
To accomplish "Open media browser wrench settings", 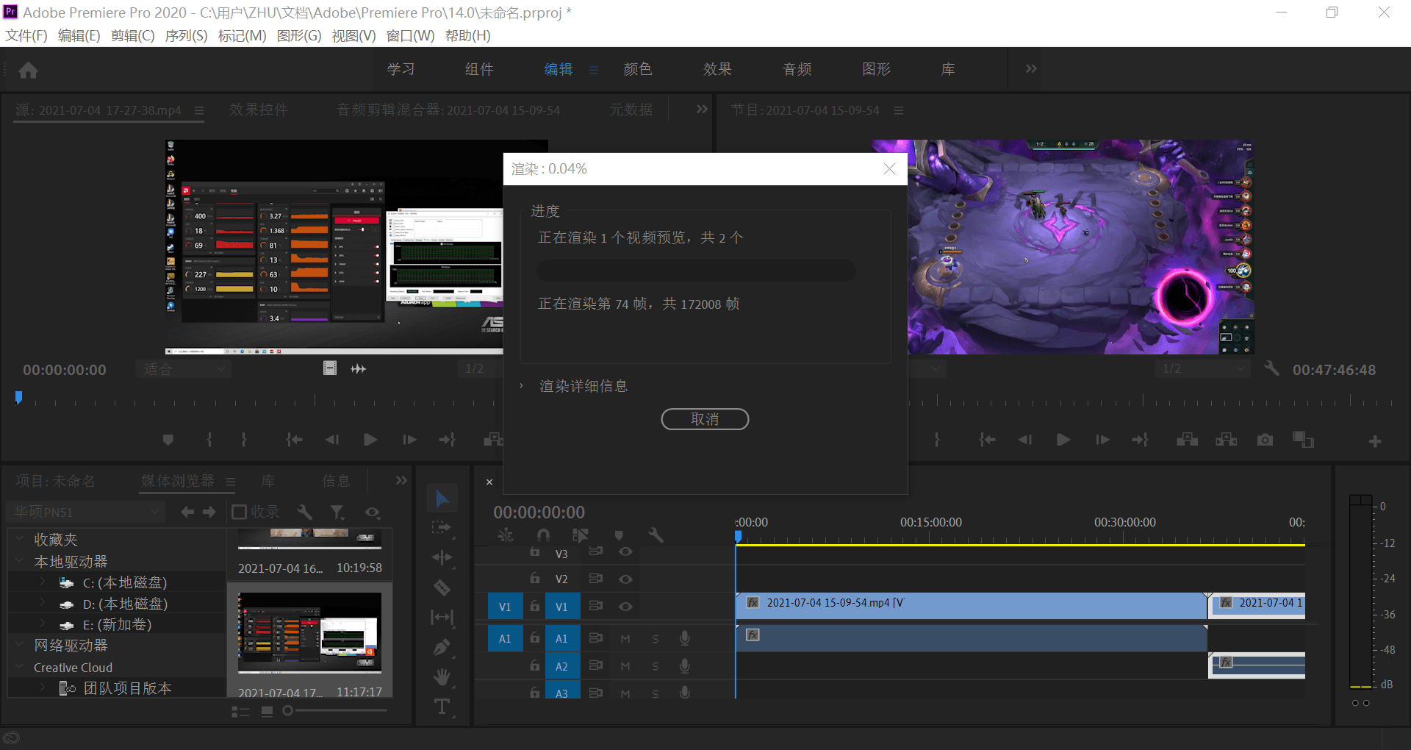I will [304, 512].
